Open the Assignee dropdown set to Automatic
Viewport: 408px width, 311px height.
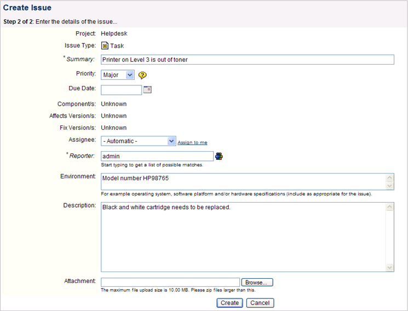138,141
